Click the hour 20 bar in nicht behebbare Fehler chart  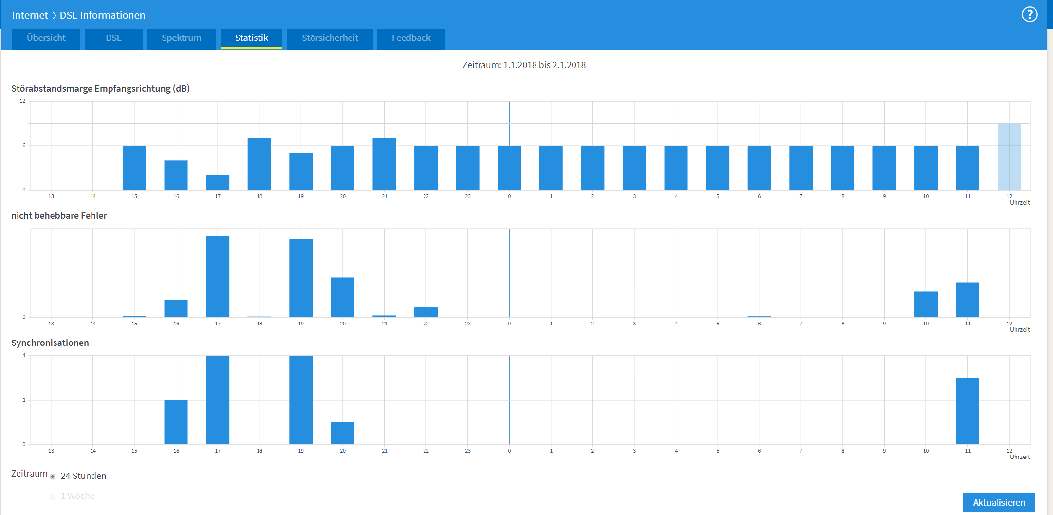[343, 297]
